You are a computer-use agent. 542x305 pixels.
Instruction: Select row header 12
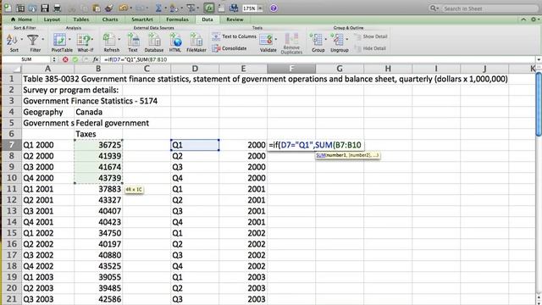click(11, 200)
